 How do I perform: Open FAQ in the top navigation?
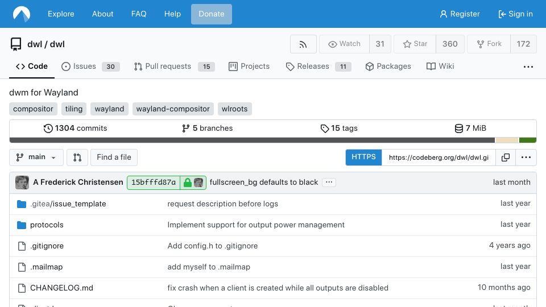click(139, 14)
